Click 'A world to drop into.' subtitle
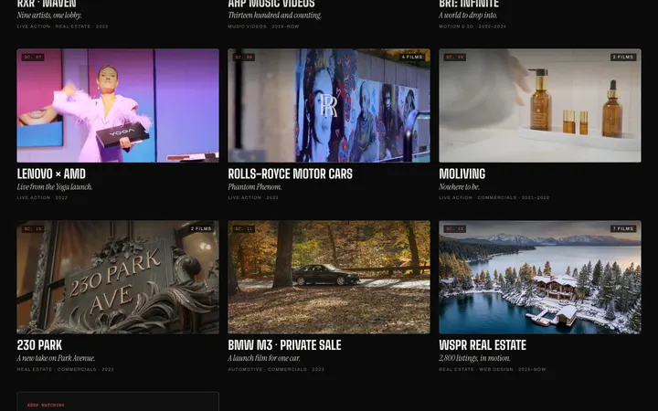This screenshot has width=658, height=411. click(x=468, y=16)
